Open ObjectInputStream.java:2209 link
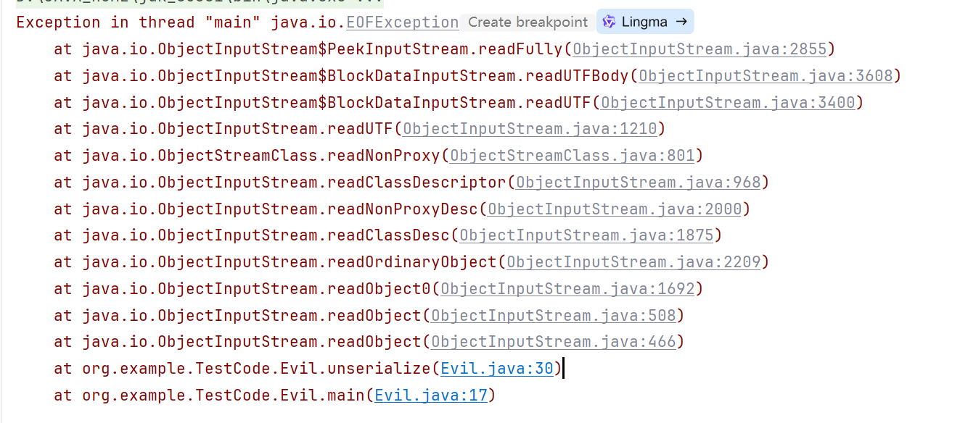The height and width of the screenshot is (423, 960). (x=633, y=262)
